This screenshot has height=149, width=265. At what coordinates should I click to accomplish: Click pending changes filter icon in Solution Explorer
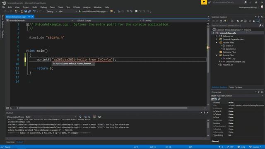[x=232, y=21]
